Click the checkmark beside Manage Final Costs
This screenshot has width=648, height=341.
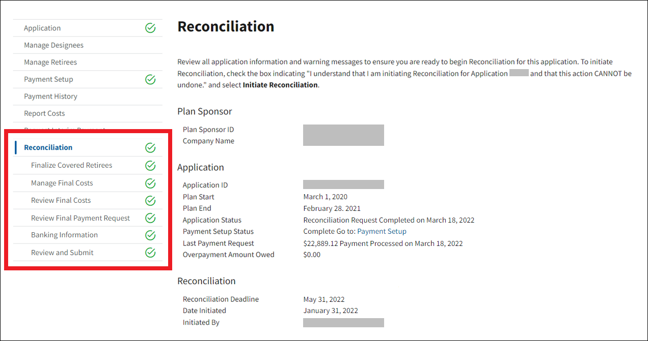point(150,183)
